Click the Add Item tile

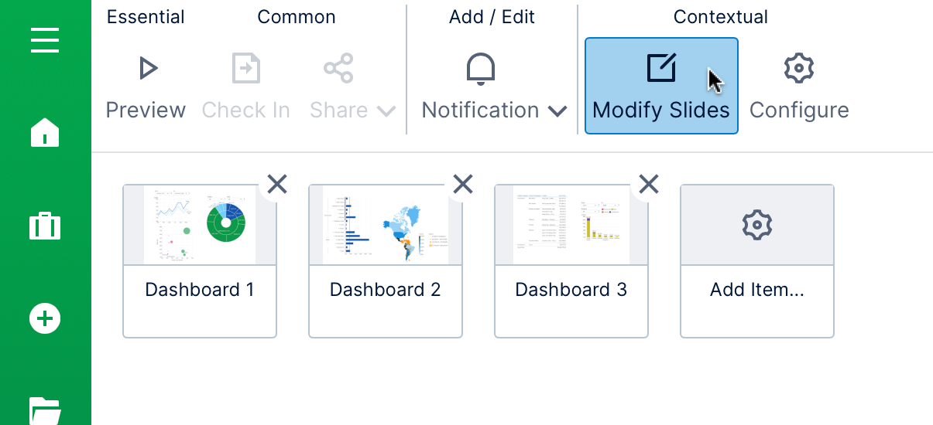(x=756, y=260)
